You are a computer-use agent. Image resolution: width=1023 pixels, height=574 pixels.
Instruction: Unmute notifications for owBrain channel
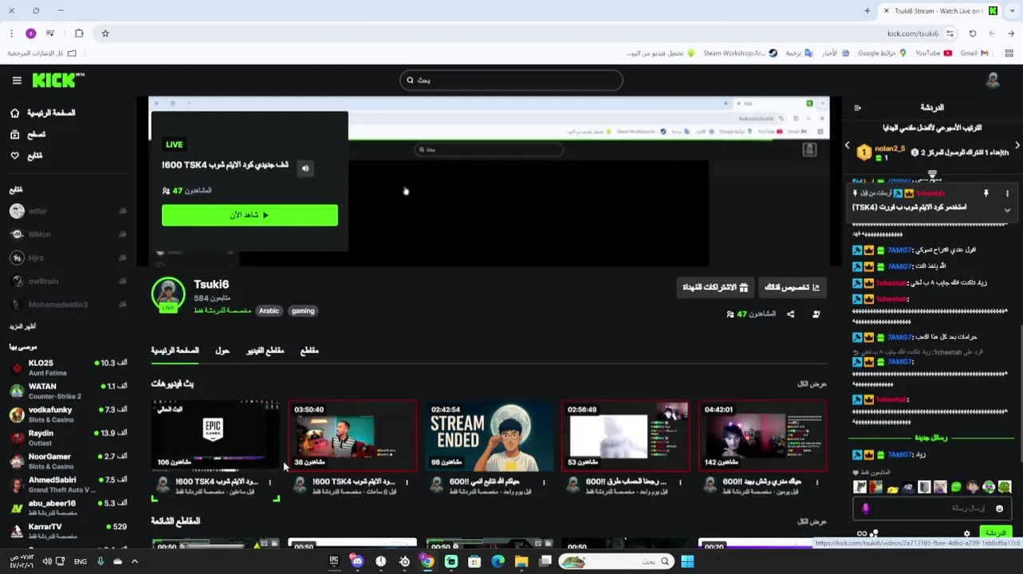pos(122,281)
